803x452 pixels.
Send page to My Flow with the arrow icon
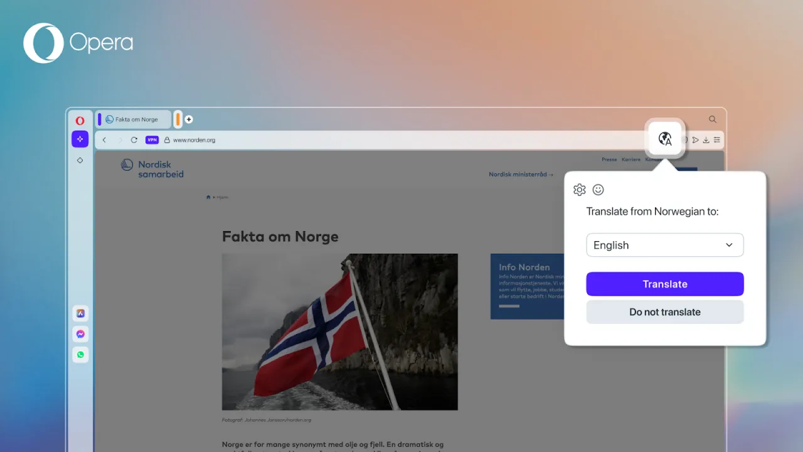pos(696,139)
